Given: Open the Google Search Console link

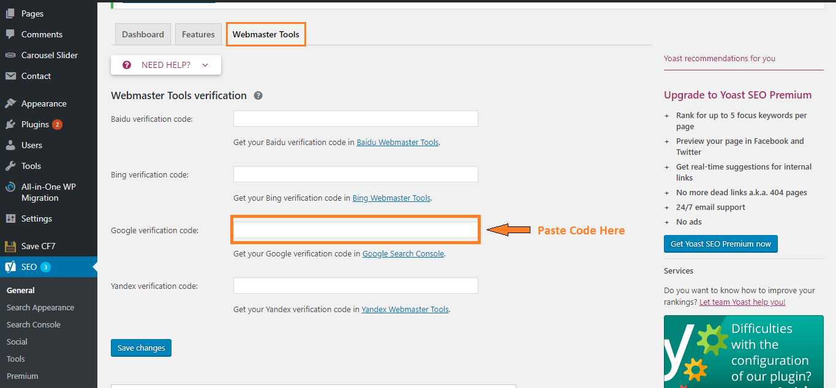Looking at the screenshot, I should pyautogui.click(x=404, y=253).
